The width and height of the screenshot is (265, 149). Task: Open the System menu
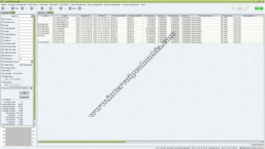(3, 5)
